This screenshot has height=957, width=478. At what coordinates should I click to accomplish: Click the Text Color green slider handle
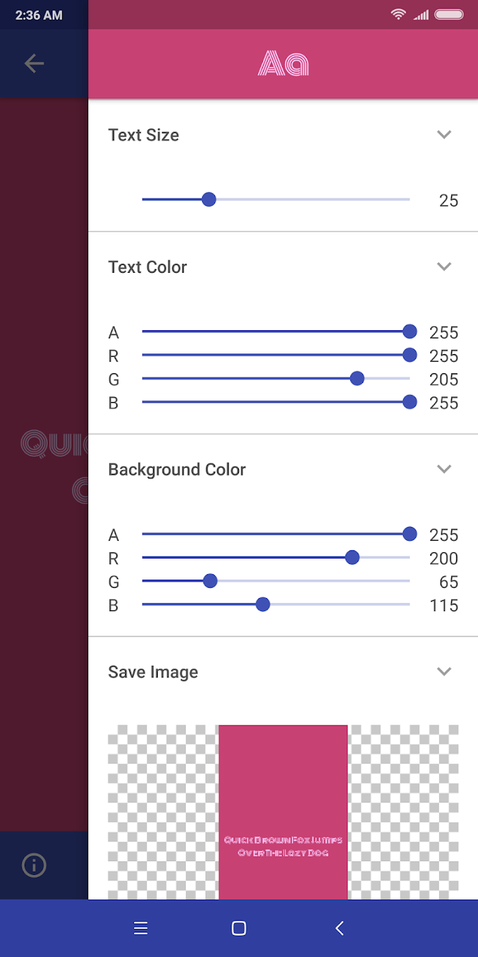(x=356, y=379)
